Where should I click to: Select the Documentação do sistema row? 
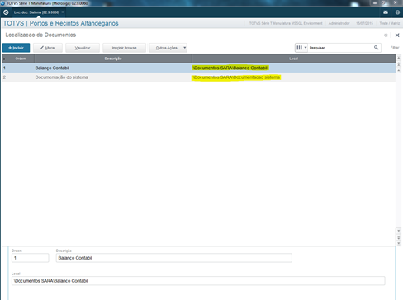(x=199, y=77)
